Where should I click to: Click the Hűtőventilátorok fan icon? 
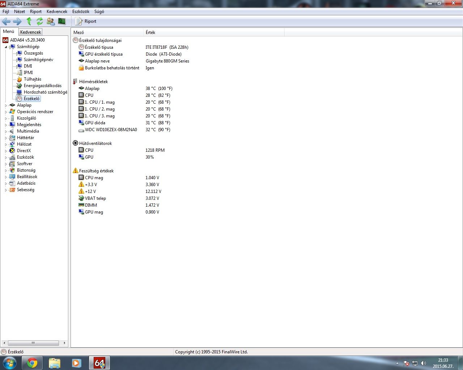coord(75,143)
